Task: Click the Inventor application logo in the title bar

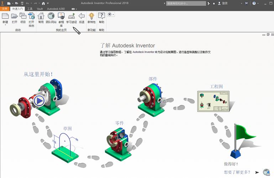Action: (x=2, y=3)
